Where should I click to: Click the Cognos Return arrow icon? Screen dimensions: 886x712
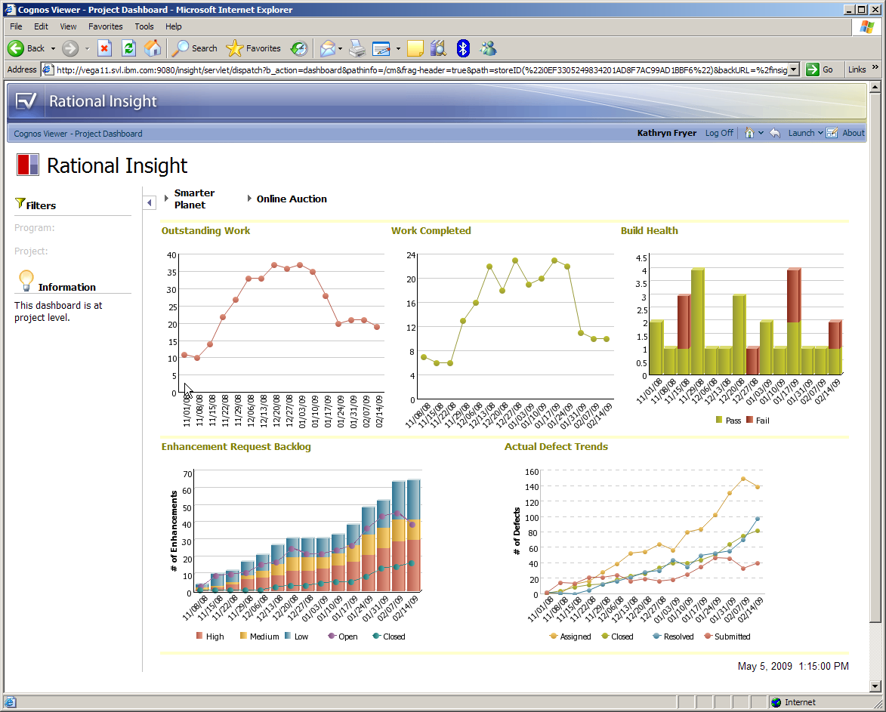click(x=775, y=133)
